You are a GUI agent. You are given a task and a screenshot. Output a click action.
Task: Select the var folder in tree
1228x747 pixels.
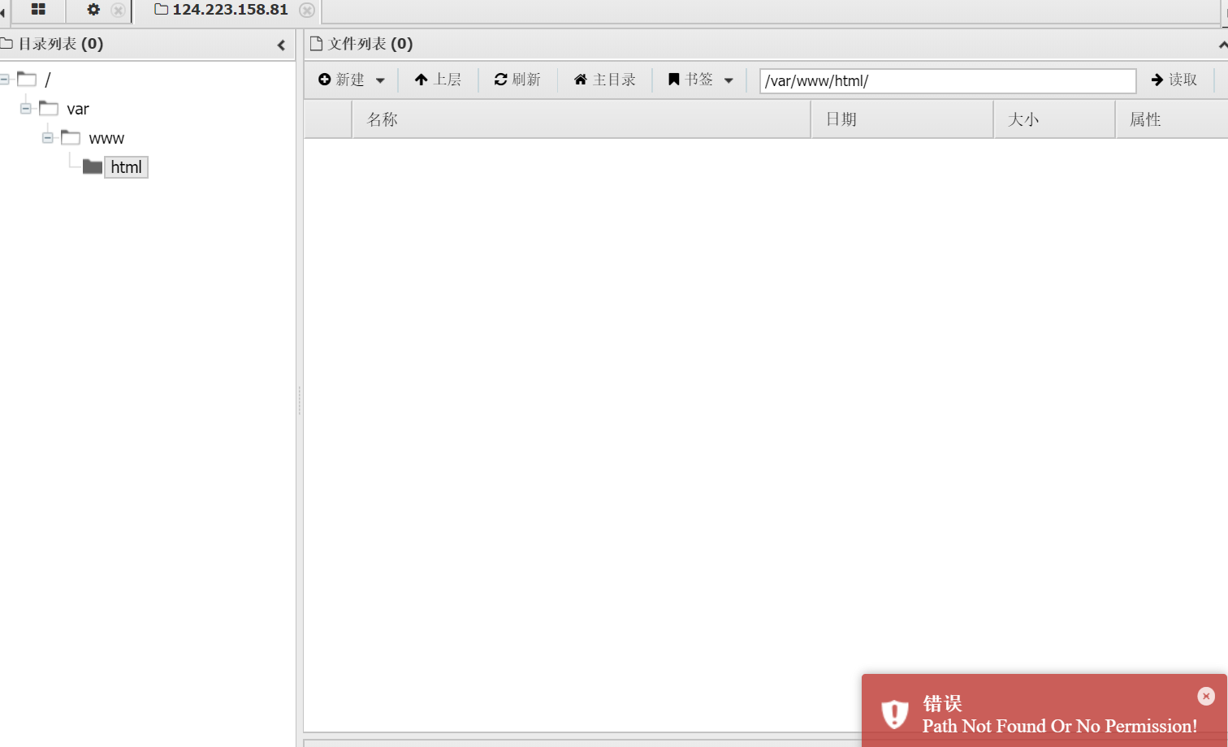pos(78,109)
